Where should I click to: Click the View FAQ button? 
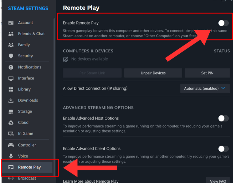[218, 181]
